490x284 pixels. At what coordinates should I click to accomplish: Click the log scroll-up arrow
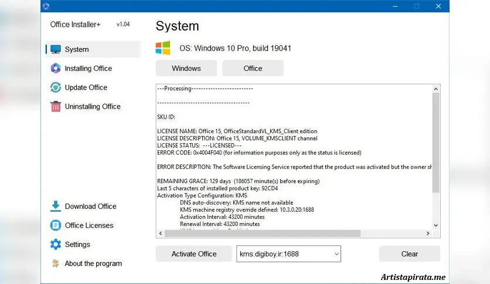(435, 89)
